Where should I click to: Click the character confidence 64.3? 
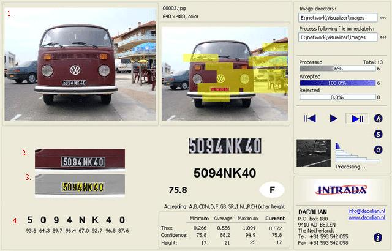pyautogui.click(x=44, y=231)
